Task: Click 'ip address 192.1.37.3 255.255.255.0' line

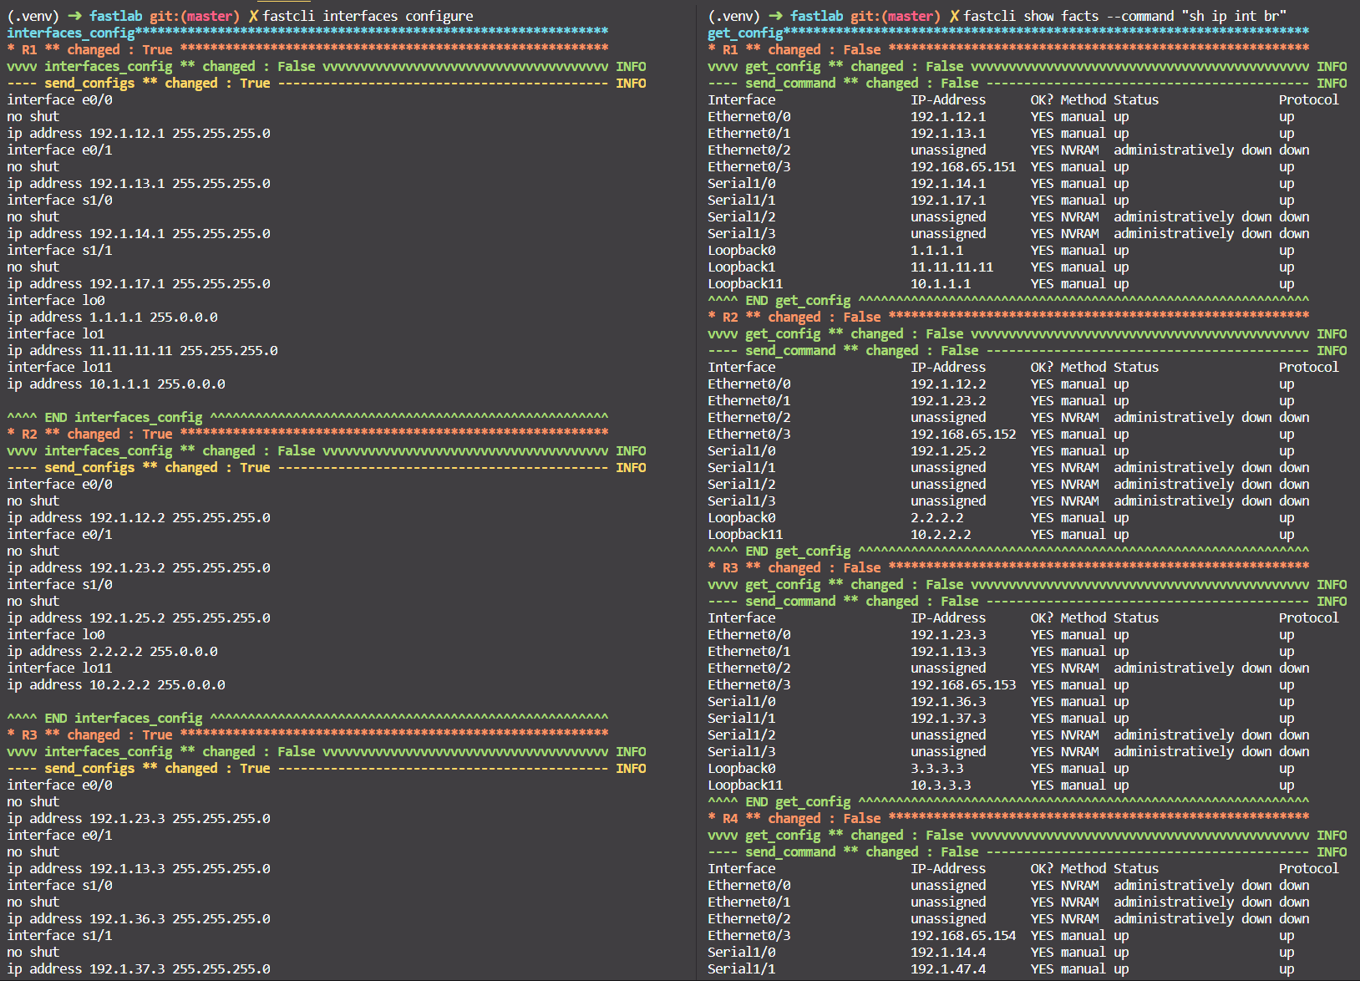Action: [x=139, y=968]
